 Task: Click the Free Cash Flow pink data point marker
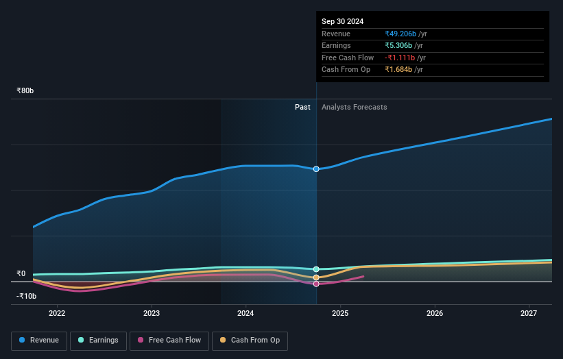[x=316, y=284]
